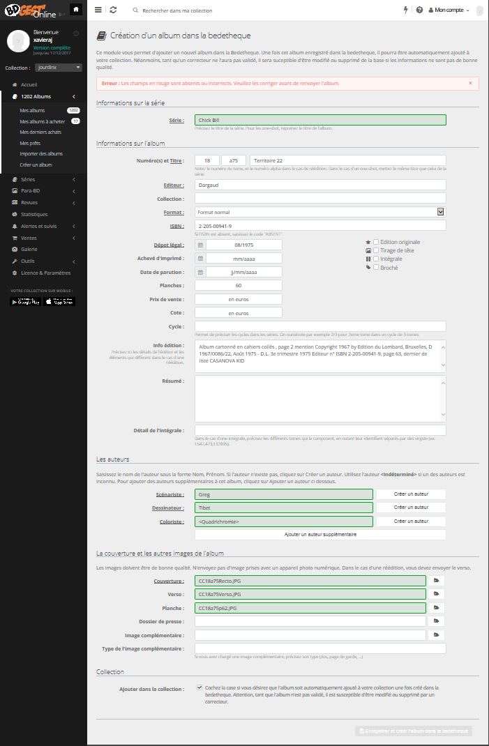Select Mes albums à acheter in sidebar
489x746 pixels.
[x=42, y=121]
